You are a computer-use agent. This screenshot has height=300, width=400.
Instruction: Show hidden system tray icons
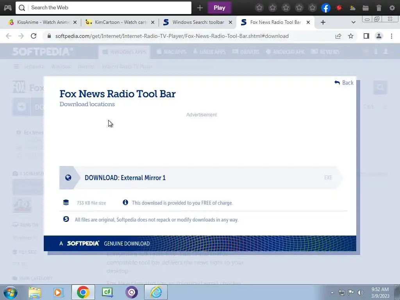click(332, 293)
